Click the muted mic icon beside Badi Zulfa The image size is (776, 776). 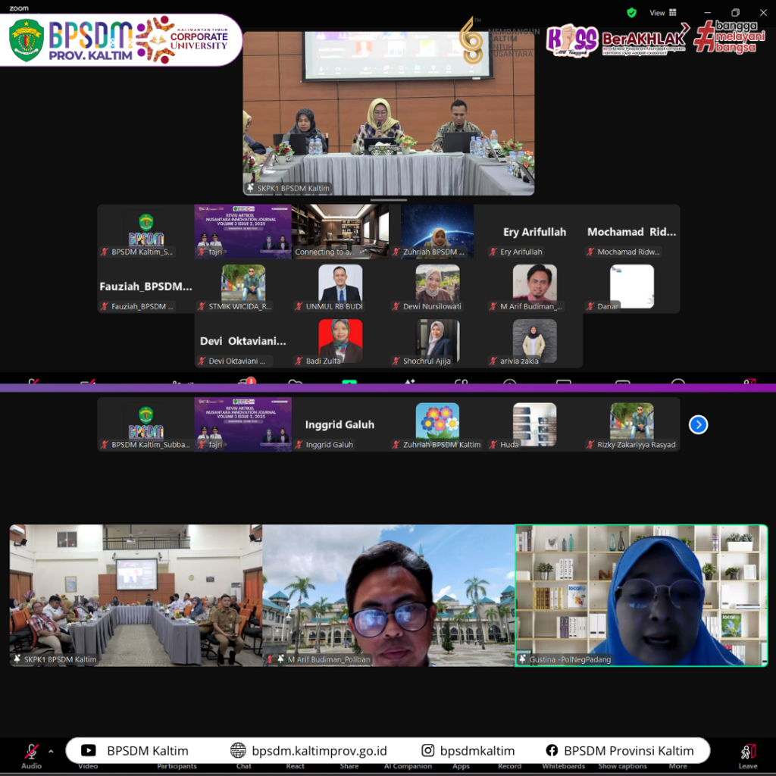point(299,361)
